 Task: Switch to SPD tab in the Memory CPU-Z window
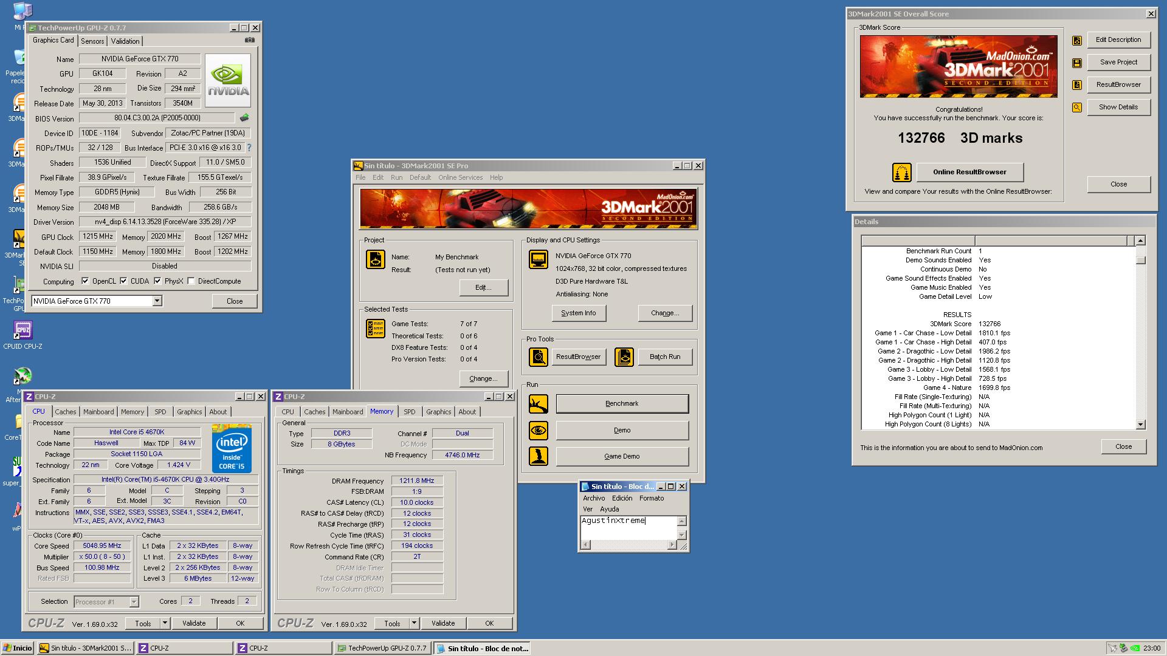point(410,412)
